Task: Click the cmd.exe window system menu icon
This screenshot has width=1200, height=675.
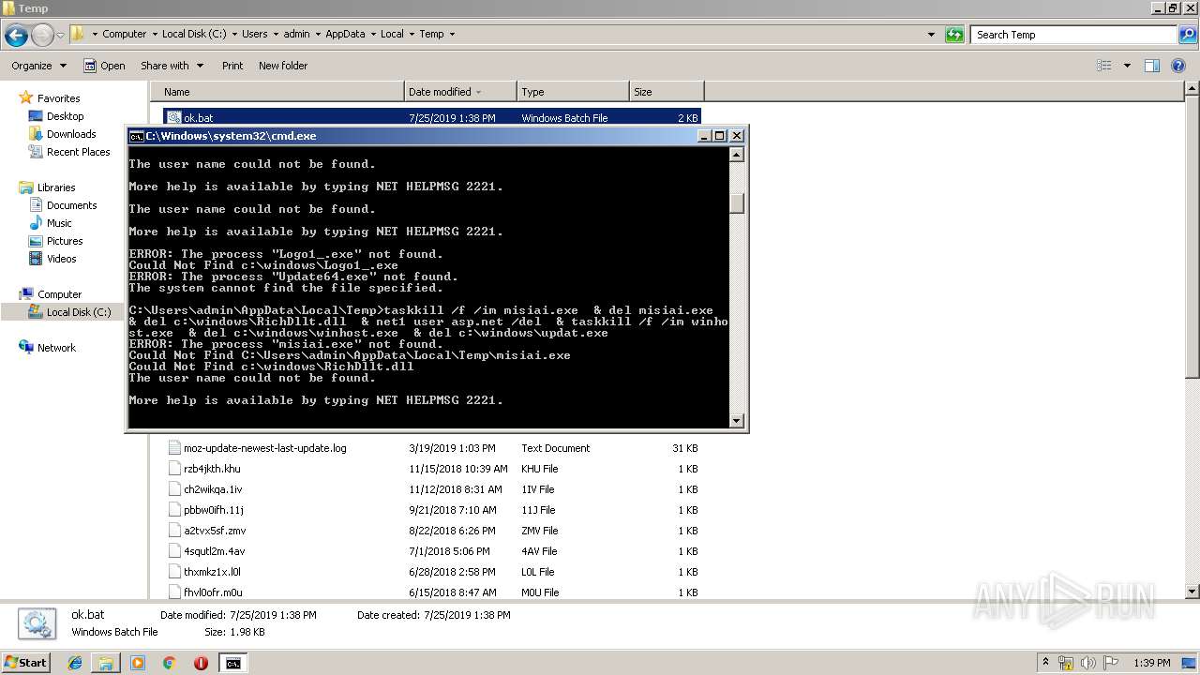Action: pyautogui.click(x=136, y=136)
